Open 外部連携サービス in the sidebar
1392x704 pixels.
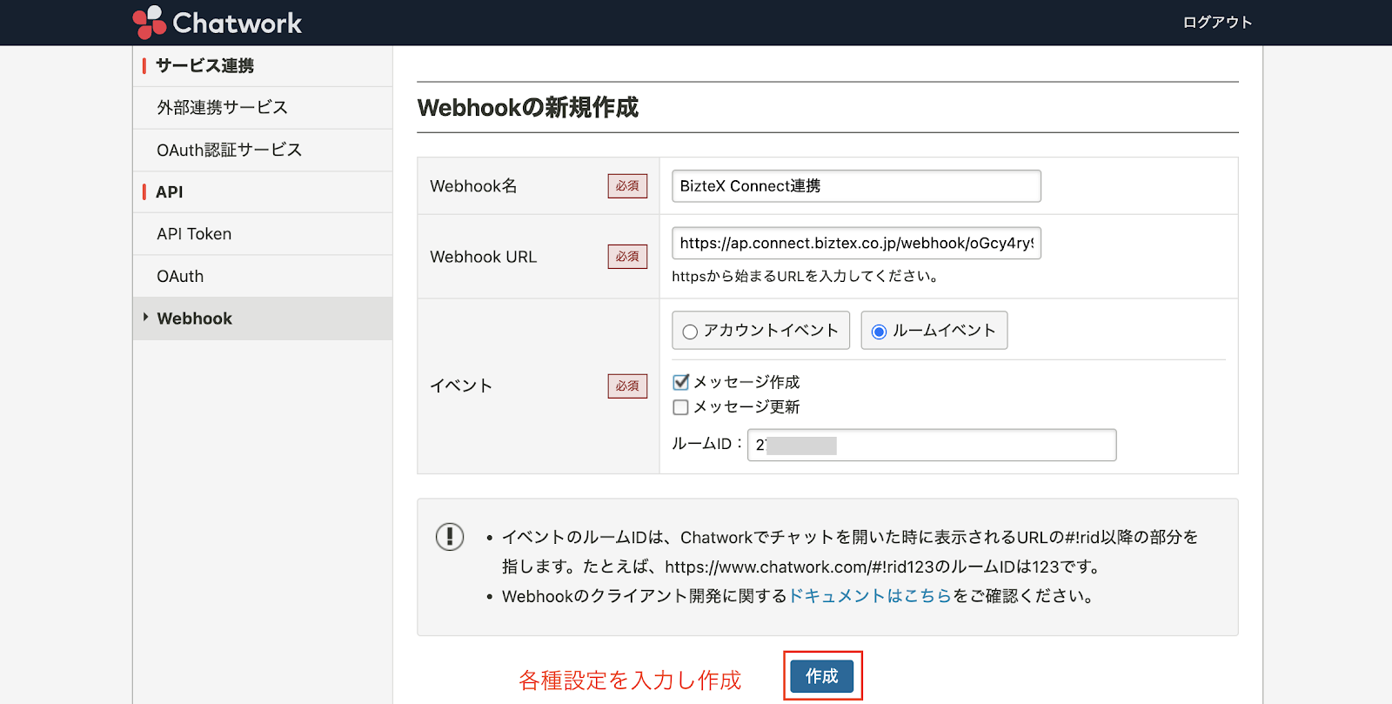coord(263,108)
